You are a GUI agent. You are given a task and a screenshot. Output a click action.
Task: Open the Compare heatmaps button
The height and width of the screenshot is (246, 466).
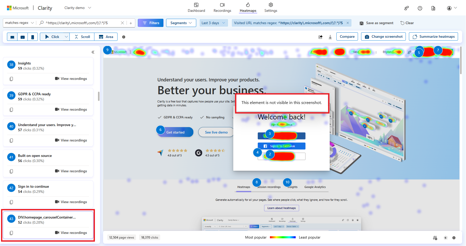coord(347,36)
